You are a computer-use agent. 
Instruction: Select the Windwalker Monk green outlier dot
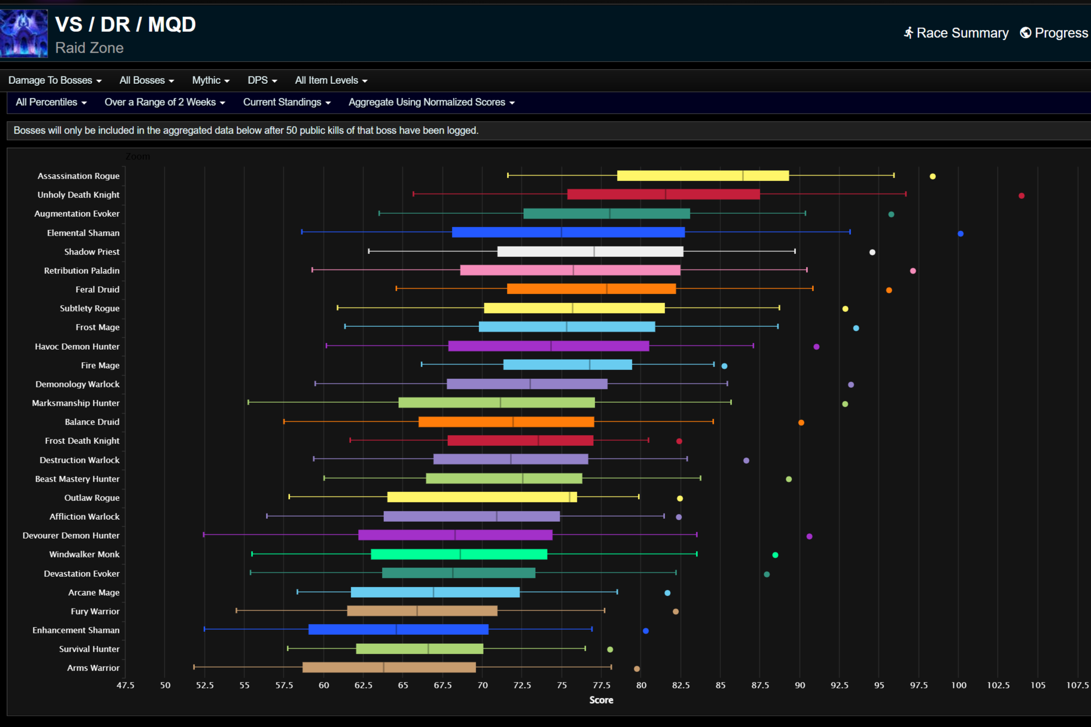tap(775, 555)
